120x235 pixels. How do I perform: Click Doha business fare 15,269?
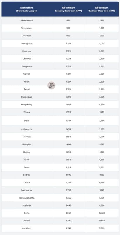(102, 213)
